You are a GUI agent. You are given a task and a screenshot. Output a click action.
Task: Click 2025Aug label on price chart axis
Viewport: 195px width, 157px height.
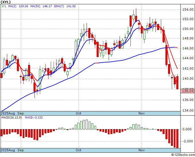[8, 113]
